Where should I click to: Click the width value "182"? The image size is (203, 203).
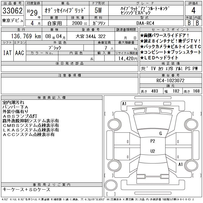tap(176, 91)
